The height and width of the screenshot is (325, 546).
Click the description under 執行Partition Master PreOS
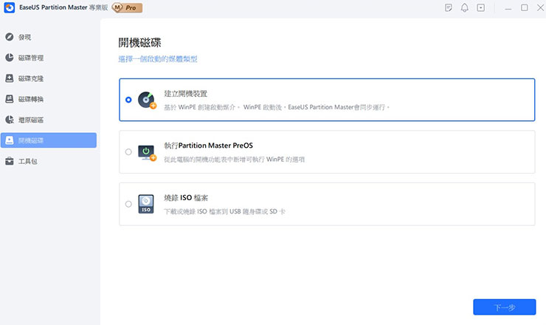coord(235,160)
